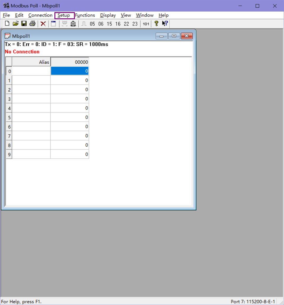Click the row header numbered 0
This screenshot has width=284, height=305.
(9, 71)
